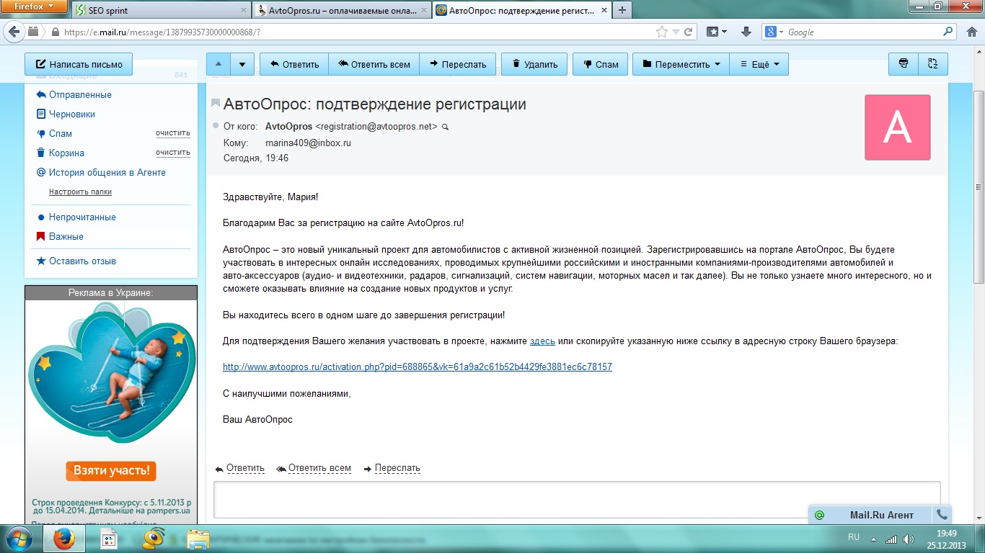Go to previous message with up arrow

click(218, 64)
